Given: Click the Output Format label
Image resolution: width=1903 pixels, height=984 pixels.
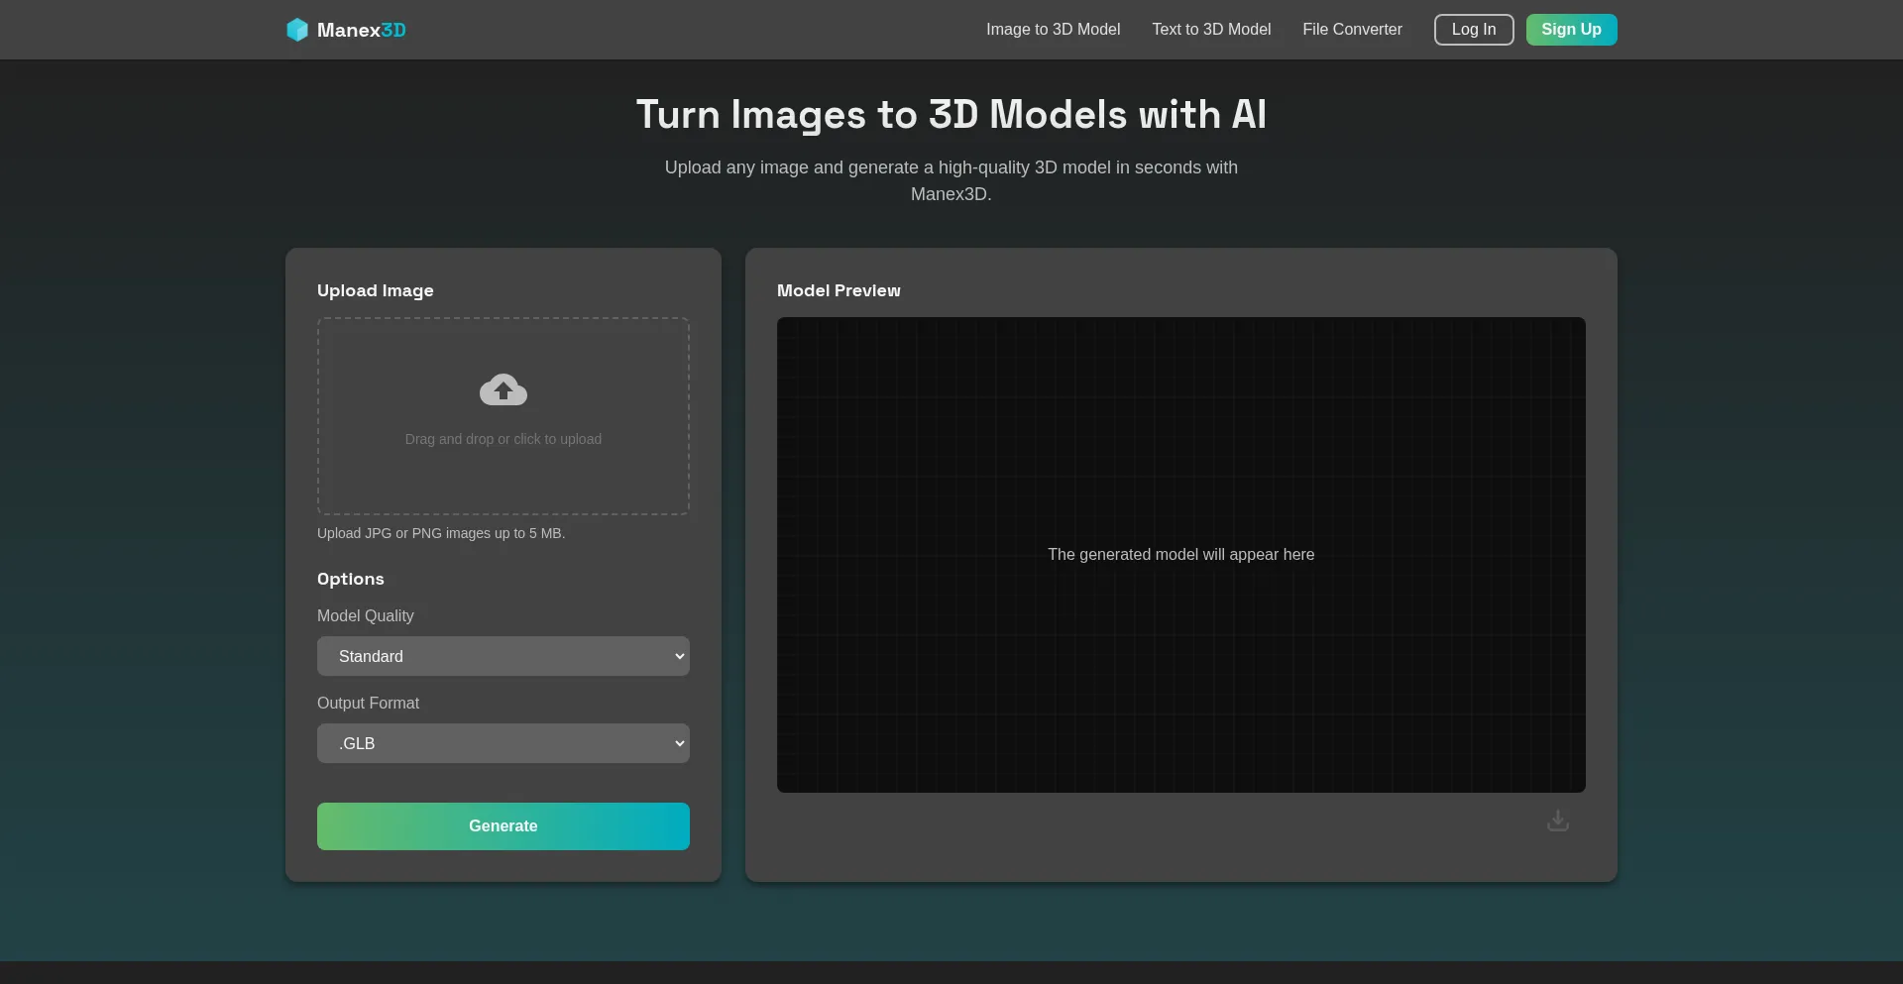Looking at the screenshot, I should coord(368,703).
